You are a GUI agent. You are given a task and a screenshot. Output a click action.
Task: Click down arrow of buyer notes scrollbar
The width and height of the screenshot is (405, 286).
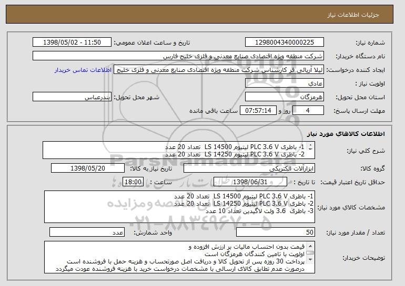310,259
